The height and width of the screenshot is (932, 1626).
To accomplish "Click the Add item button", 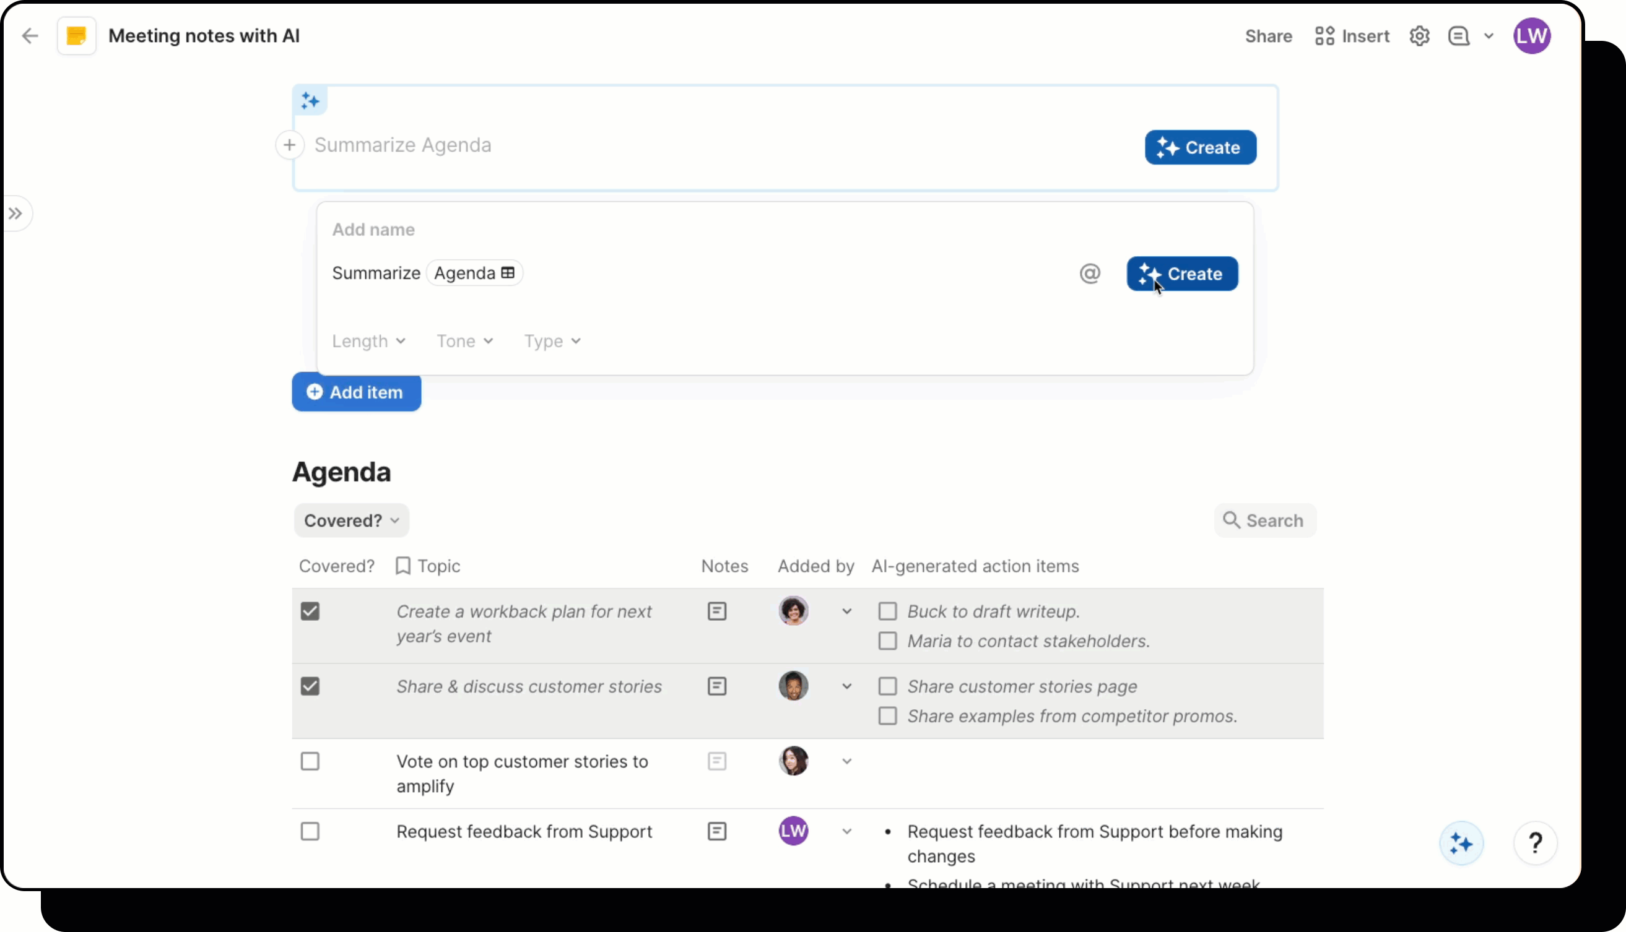I will [356, 392].
